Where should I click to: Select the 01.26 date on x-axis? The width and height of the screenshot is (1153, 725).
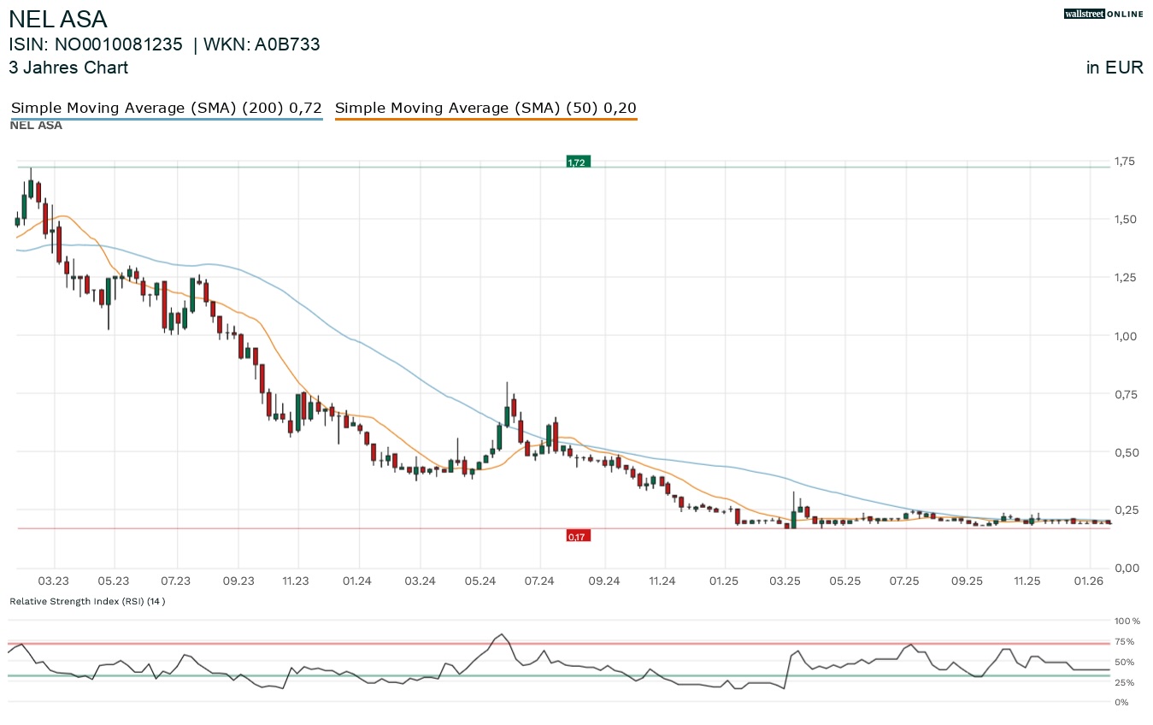coord(1088,581)
